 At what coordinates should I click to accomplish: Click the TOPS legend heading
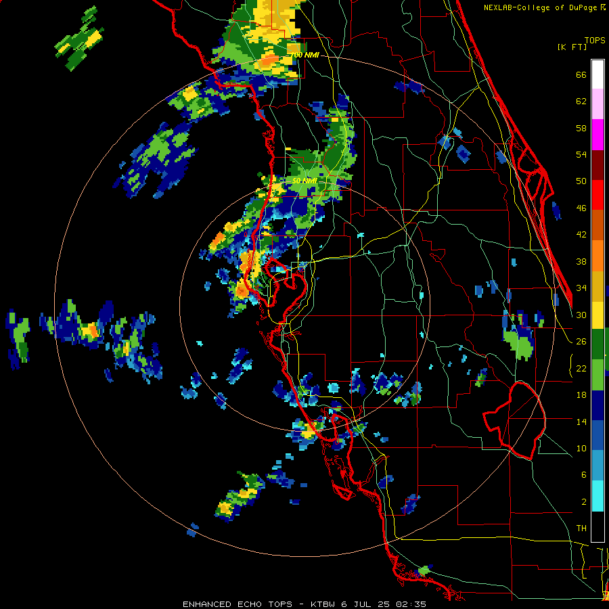click(595, 40)
